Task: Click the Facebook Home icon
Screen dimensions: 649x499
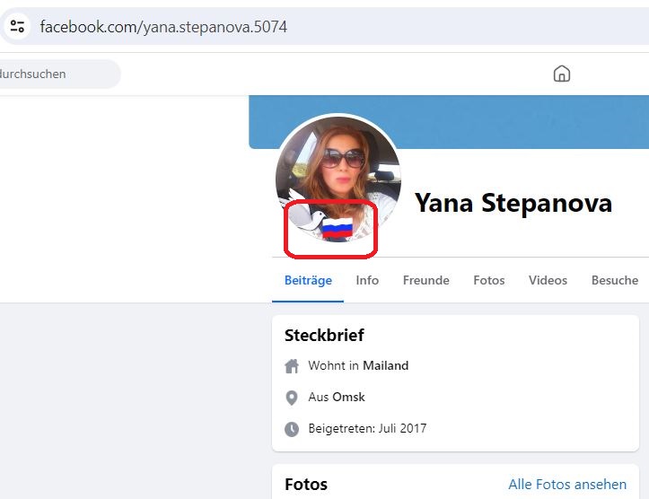Action: click(x=562, y=74)
